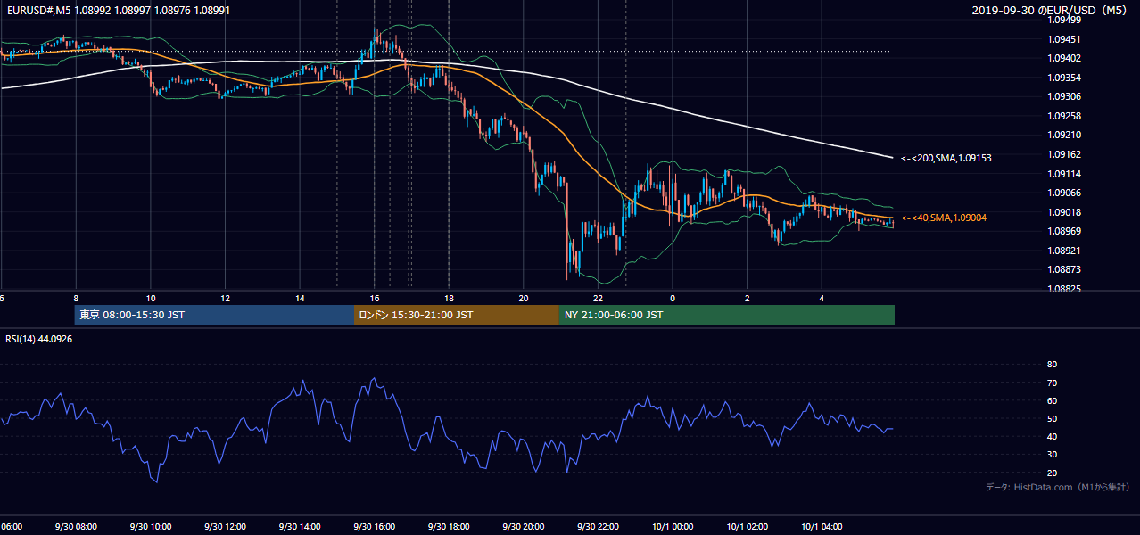1140x535 pixels.
Task: Click price axis label 1.08873
Action: tap(1063, 269)
